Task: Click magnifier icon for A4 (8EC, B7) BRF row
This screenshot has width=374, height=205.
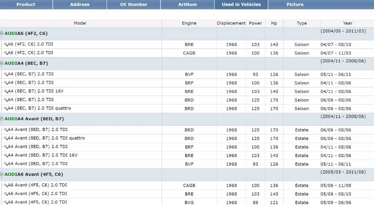Action: [6, 83]
